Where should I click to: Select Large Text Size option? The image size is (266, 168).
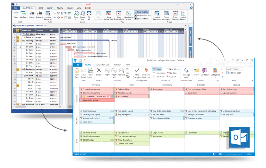[142, 19]
